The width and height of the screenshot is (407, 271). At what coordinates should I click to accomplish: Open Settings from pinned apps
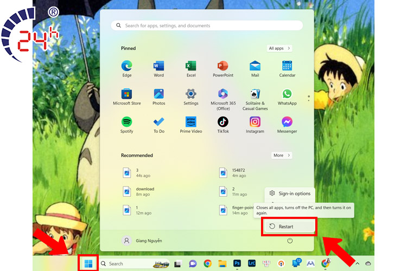point(191,96)
